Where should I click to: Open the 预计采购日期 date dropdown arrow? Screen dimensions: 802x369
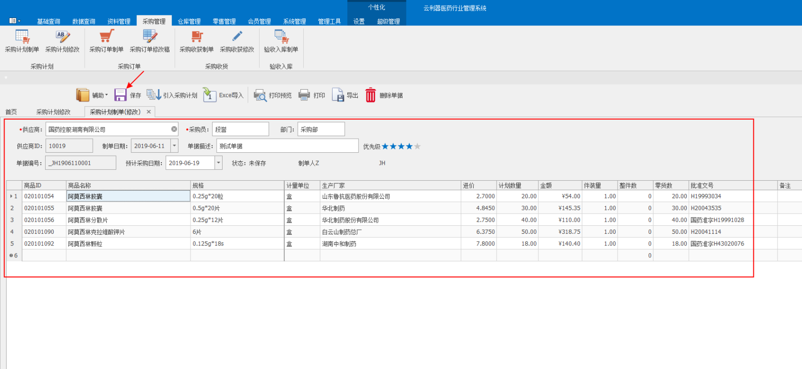(x=219, y=163)
